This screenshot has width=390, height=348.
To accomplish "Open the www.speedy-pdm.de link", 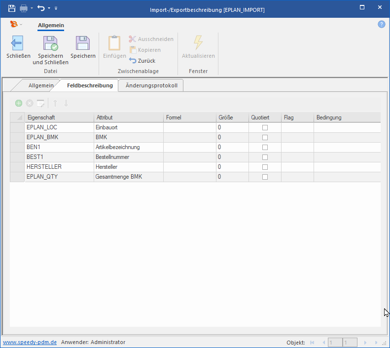I will click(30, 342).
